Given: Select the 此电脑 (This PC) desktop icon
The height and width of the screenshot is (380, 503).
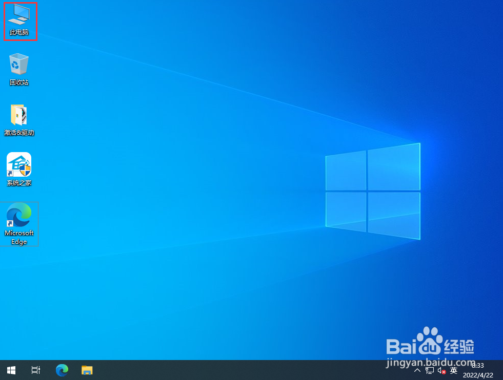Looking at the screenshot, I should click(x=19, y=20).
